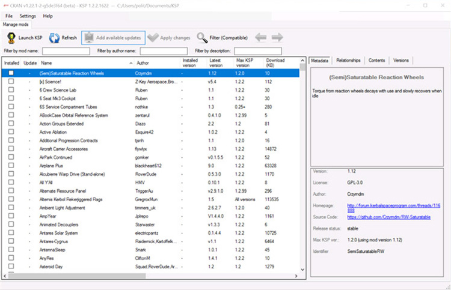Tick checkbox for Active Ablation
Viewport: 451px width, 290px height.
[11, 132]
